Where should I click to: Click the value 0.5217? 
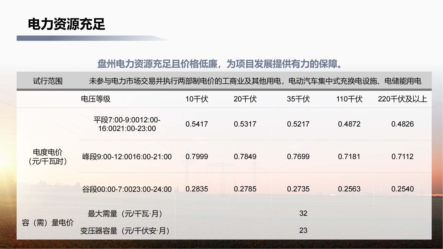click(x=298, y=124)
